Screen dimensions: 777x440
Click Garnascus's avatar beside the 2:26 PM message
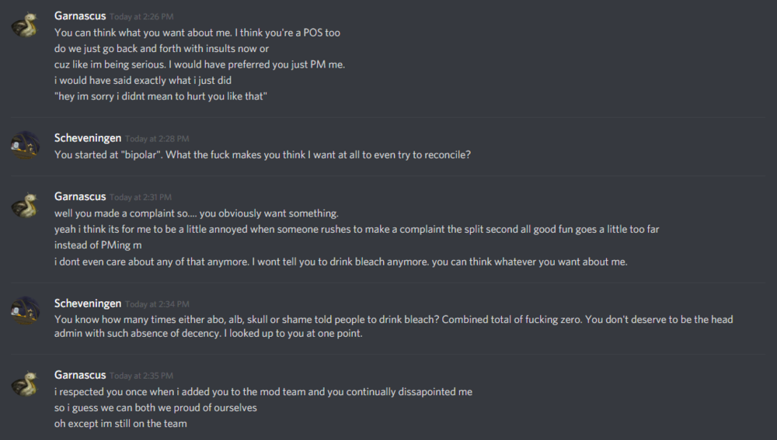[x=25, y=26]
